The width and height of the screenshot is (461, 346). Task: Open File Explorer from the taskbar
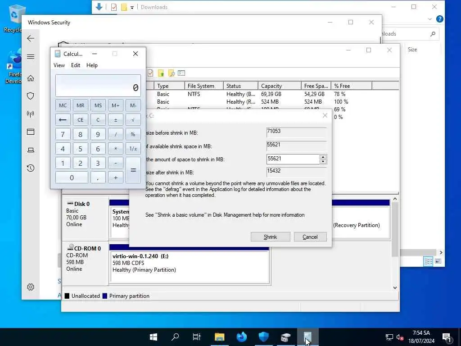click(x=219, y=337)
